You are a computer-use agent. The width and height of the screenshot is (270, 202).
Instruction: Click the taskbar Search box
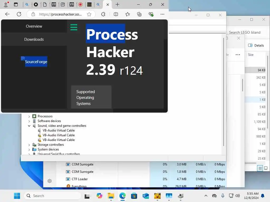52,196
